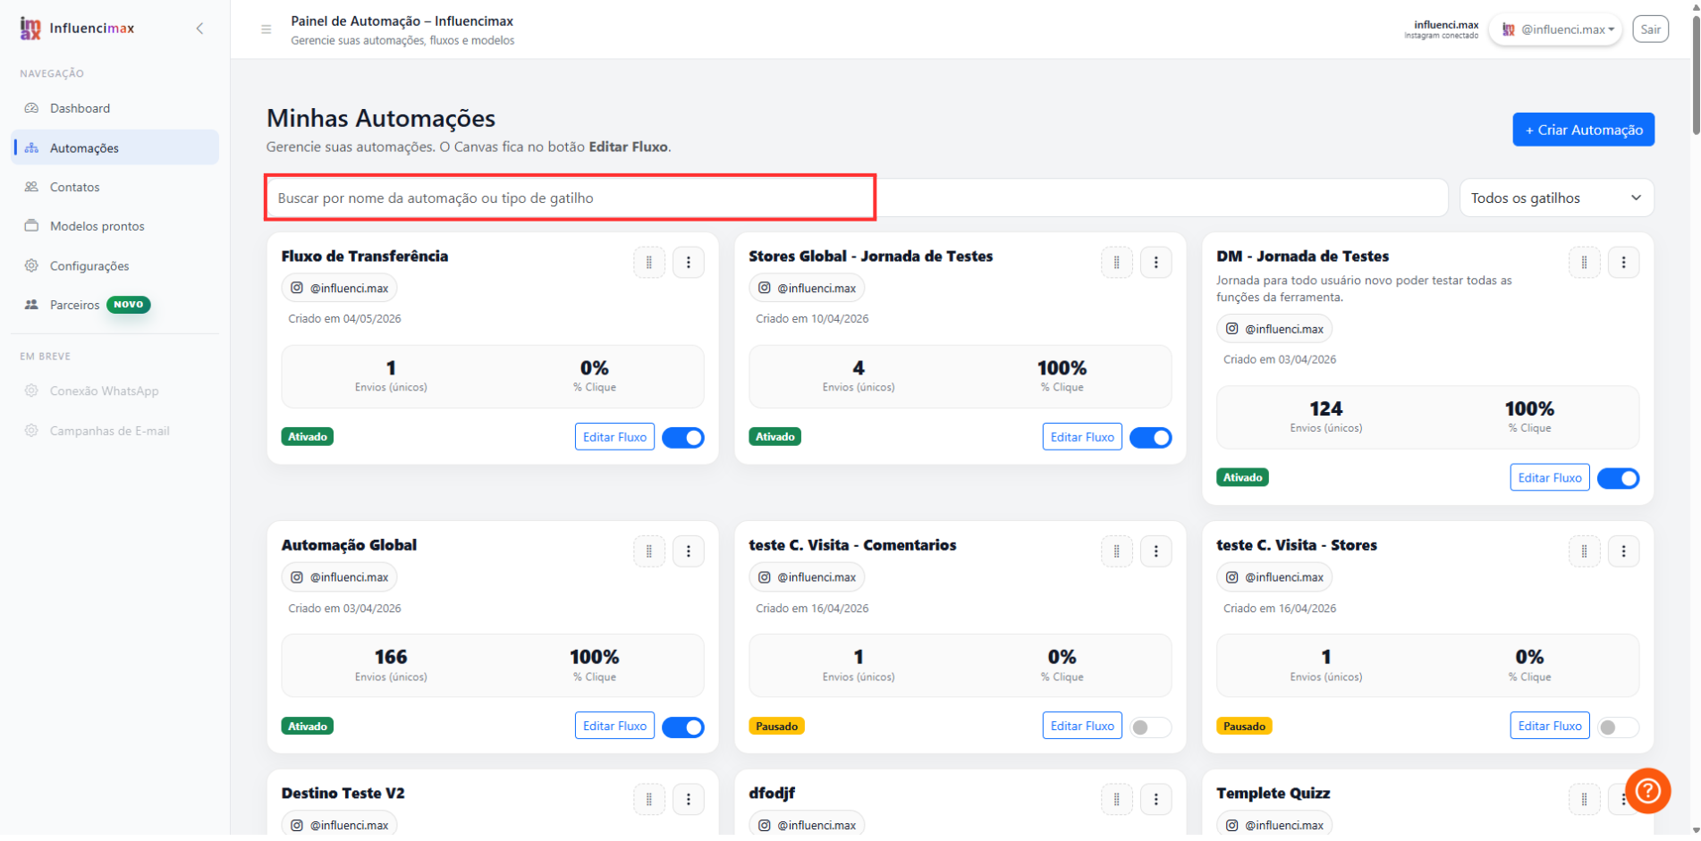This screenshot has width=1701, height=841.
Task: Click drag handle on Automação Global card
Action: [649, 551]
